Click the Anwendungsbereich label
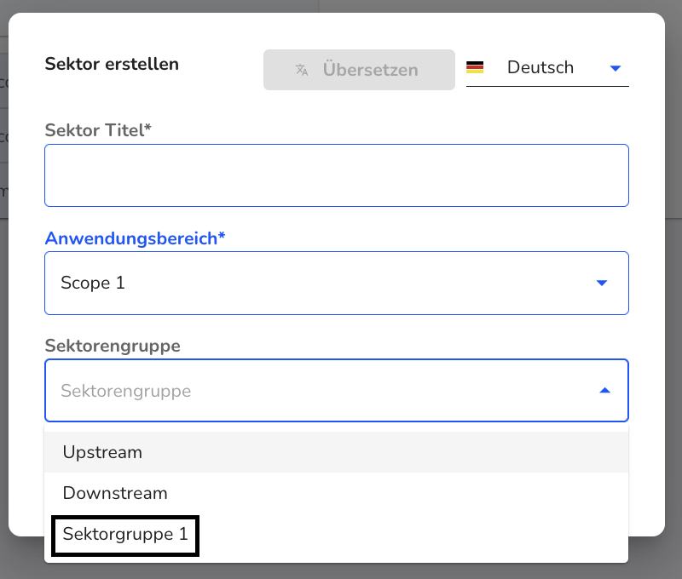The height and width of the screenshot is (579, 682). point(135,238)
